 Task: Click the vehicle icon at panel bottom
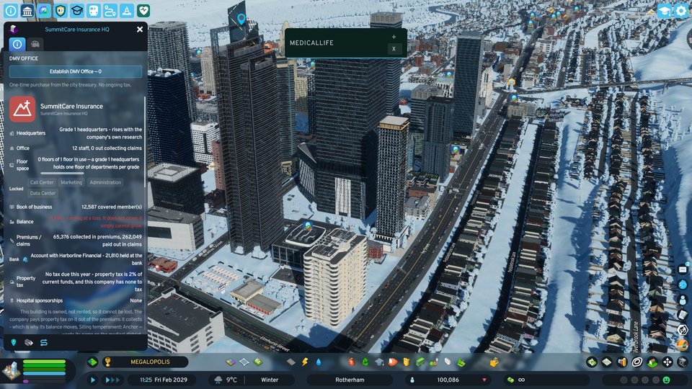tap(29, 342)
